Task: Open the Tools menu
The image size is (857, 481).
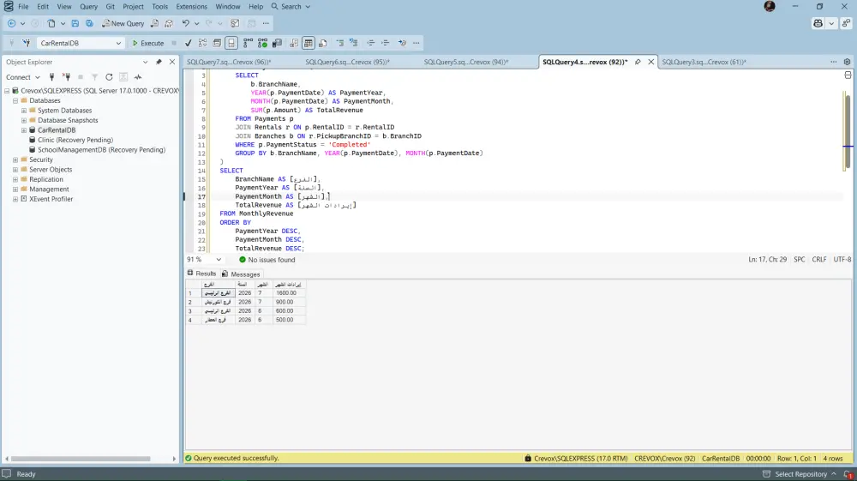Action: tap(159, 7)
